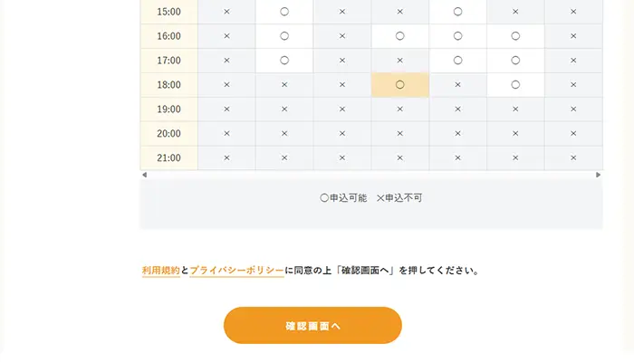Select the 17:00 circle in the second column
Image resolution: width=634 pixels, height=362 pixels.
(284, 61)
